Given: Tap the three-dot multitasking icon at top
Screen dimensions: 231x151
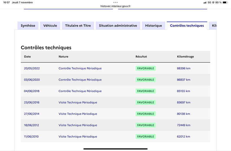Looking at the screenshot, I should (115, 2).
